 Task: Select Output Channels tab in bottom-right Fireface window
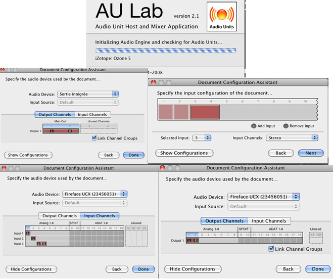click(x=224, y=221)
